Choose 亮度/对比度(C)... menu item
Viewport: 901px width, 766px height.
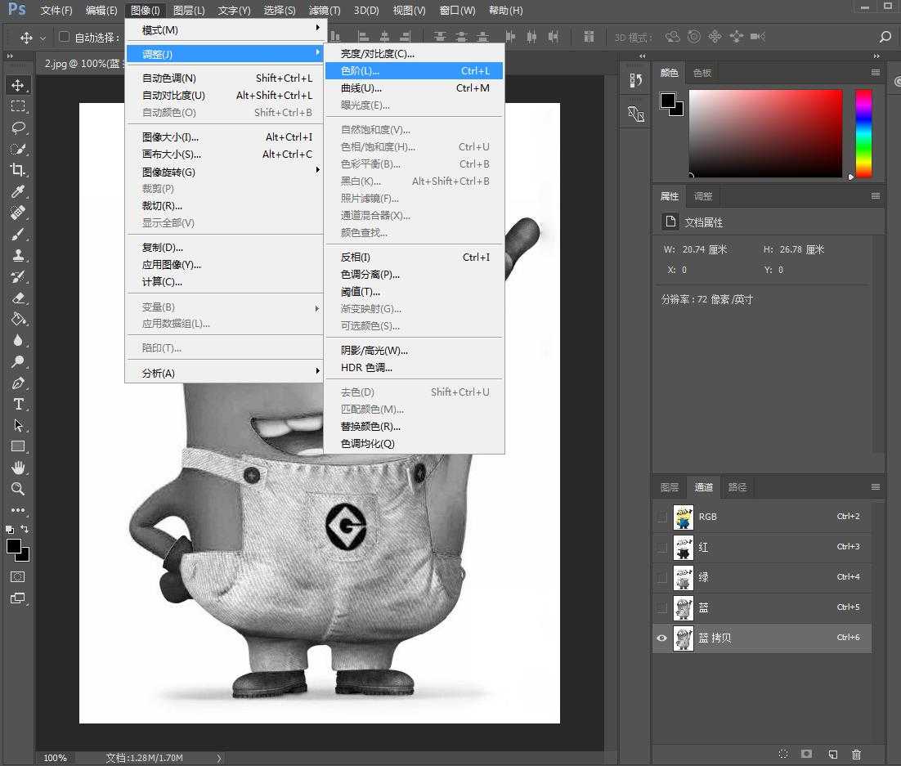point(415,53)
